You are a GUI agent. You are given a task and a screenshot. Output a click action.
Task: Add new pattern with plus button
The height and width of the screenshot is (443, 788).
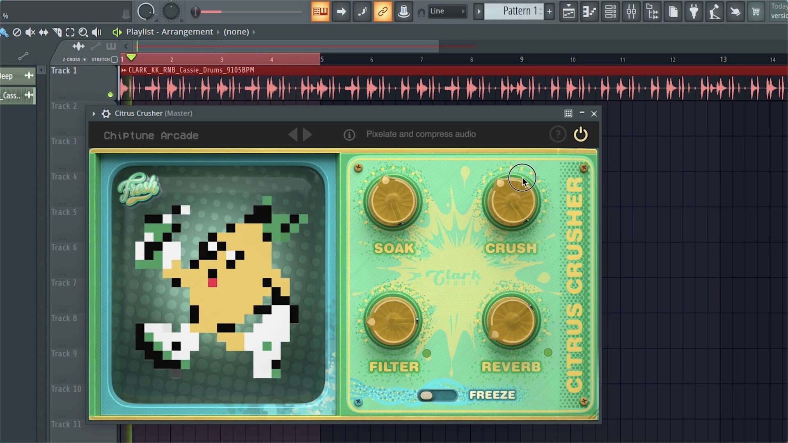[549, 11]
